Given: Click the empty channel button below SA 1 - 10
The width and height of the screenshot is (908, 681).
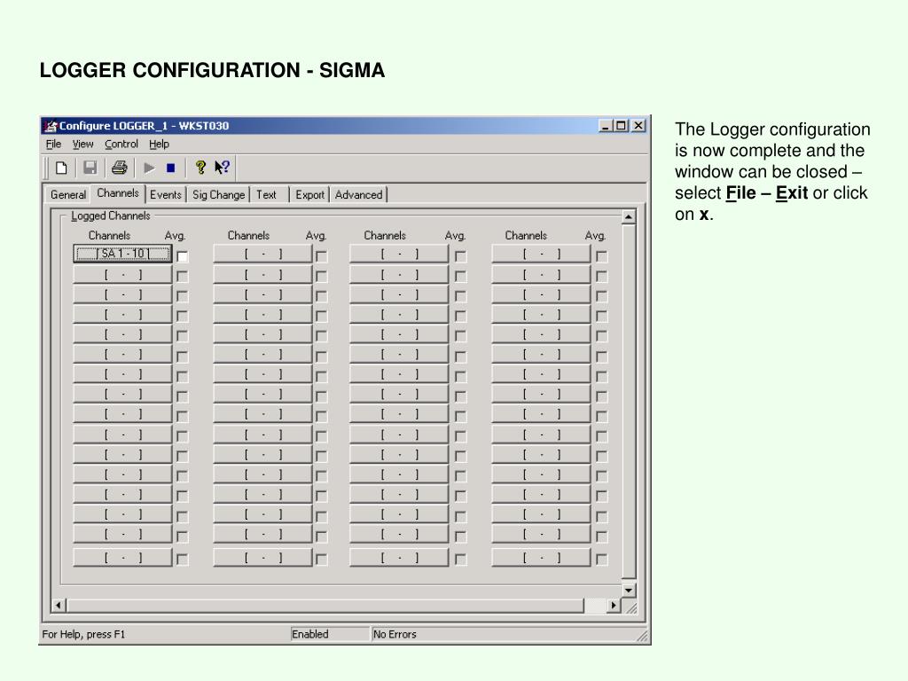Looking at the screenshot, I should coord(122,275).
